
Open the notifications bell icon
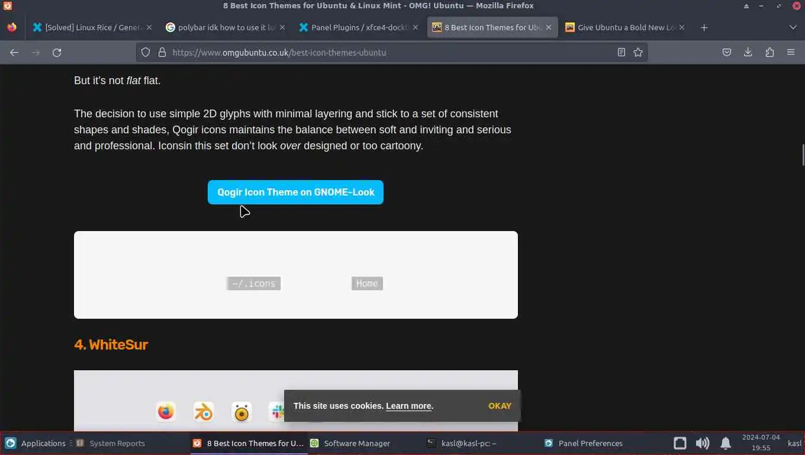coord(726,443)
